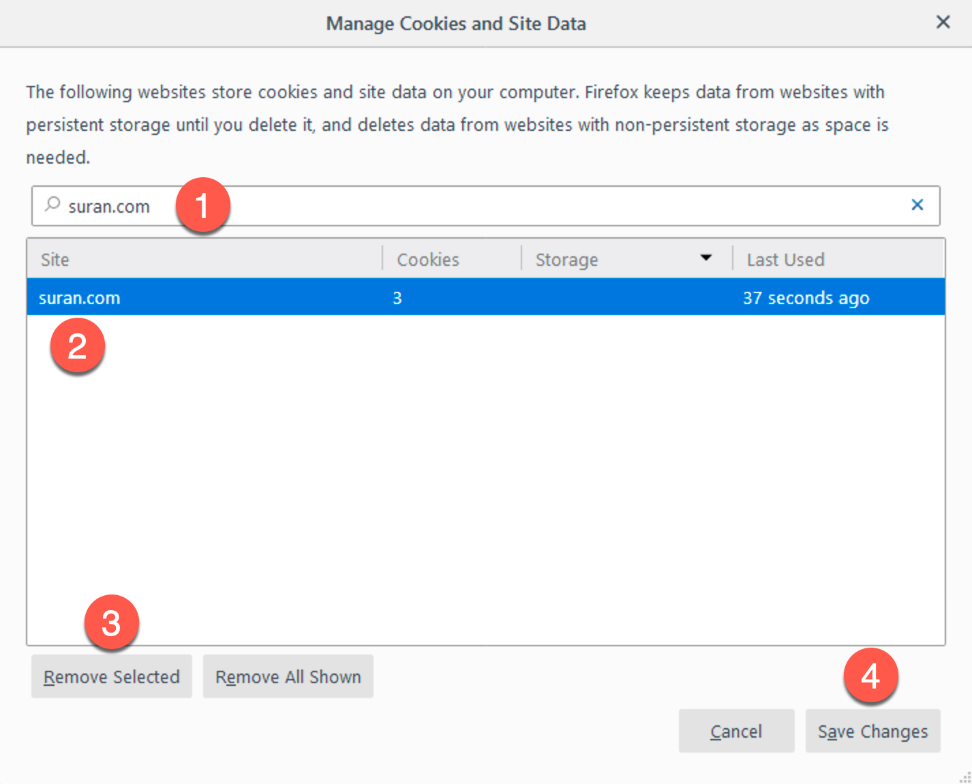The height and width of the screenshot is (784, 972).
Task: Click the red step 4 badge
Action: [870, 676]
